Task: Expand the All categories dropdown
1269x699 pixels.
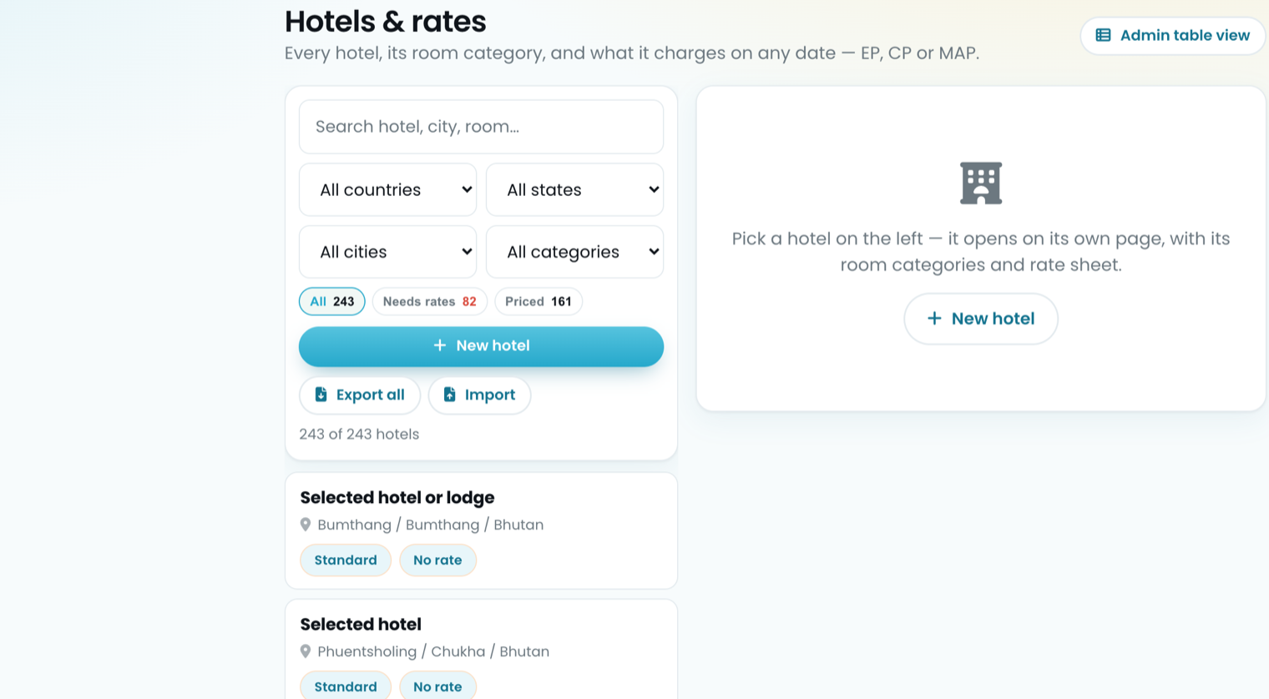Action: click(575, 252)
